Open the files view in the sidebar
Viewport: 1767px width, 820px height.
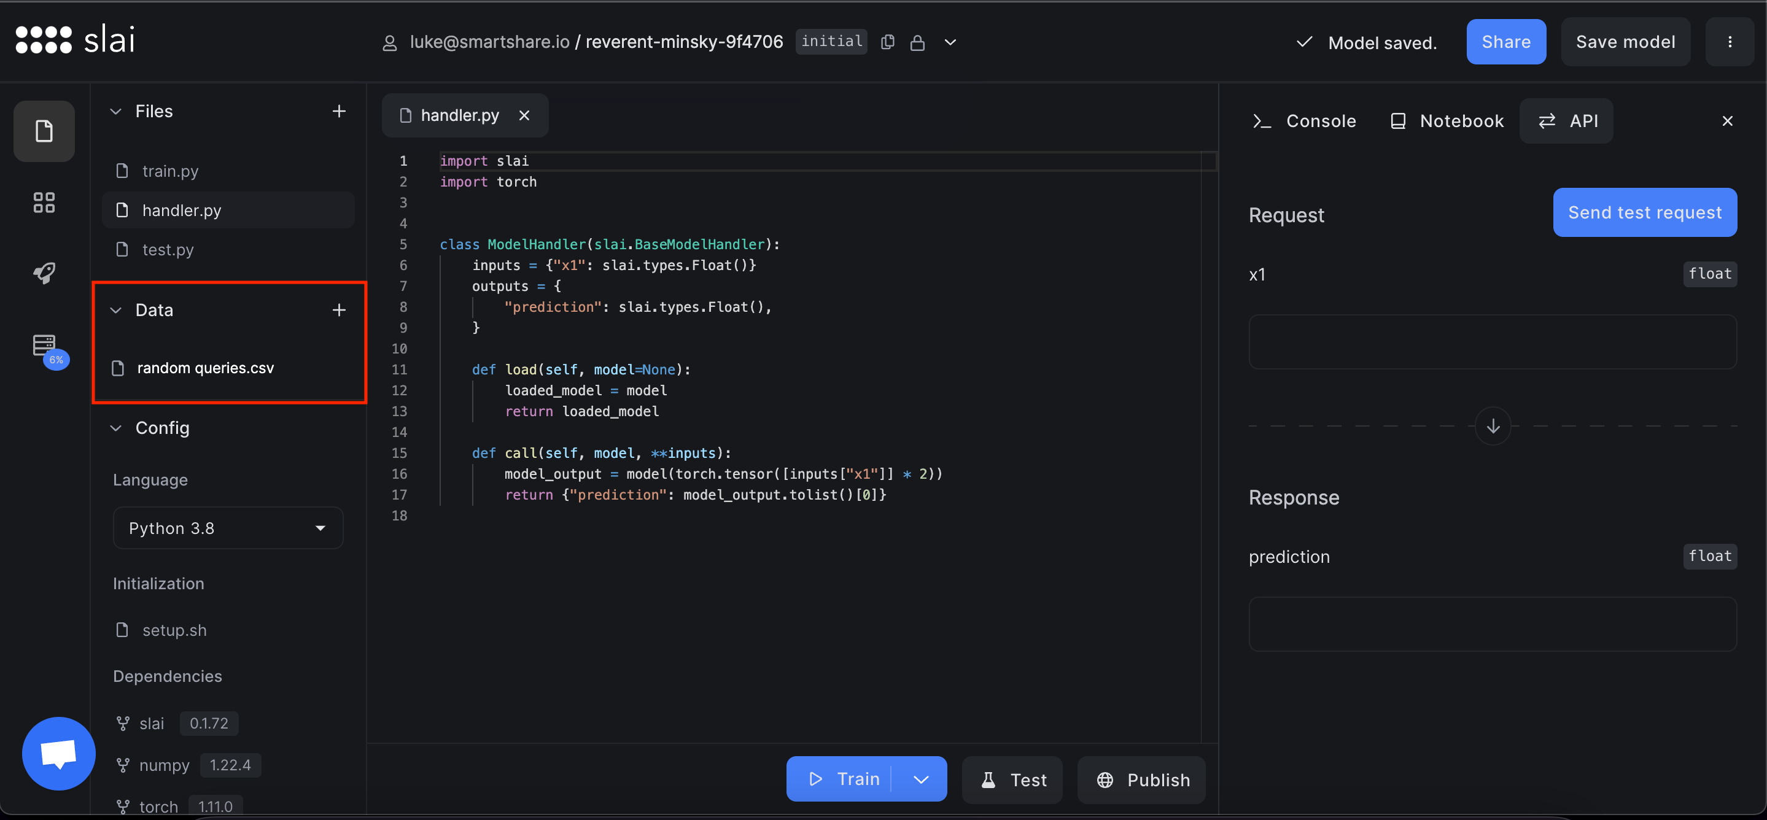pyautogui.click(x=44, y=131)
